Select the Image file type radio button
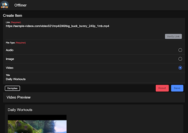Screen dimensions: 188x133 (x=180, y=59)
